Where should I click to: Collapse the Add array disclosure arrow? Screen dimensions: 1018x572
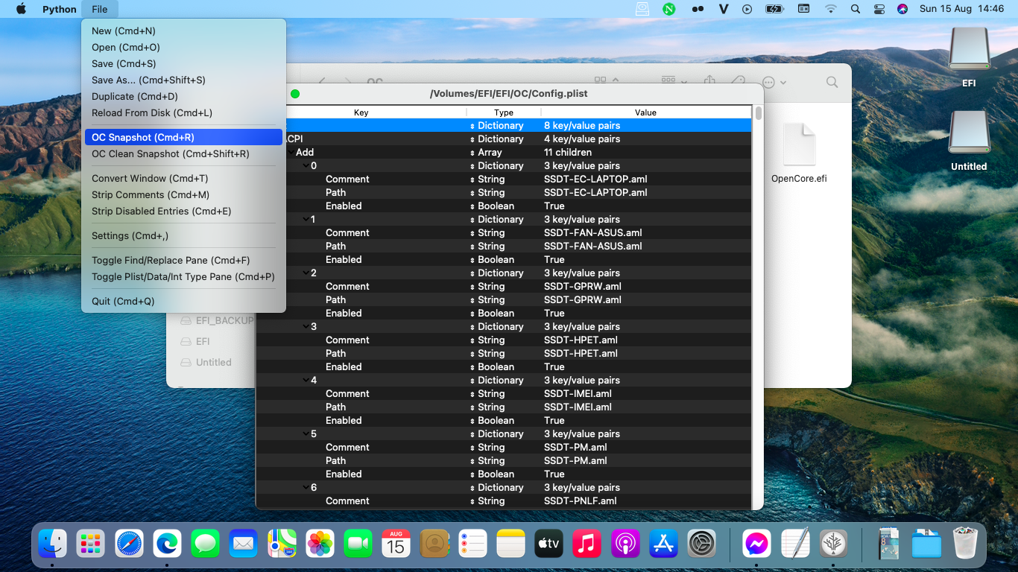tap(290, 152)
